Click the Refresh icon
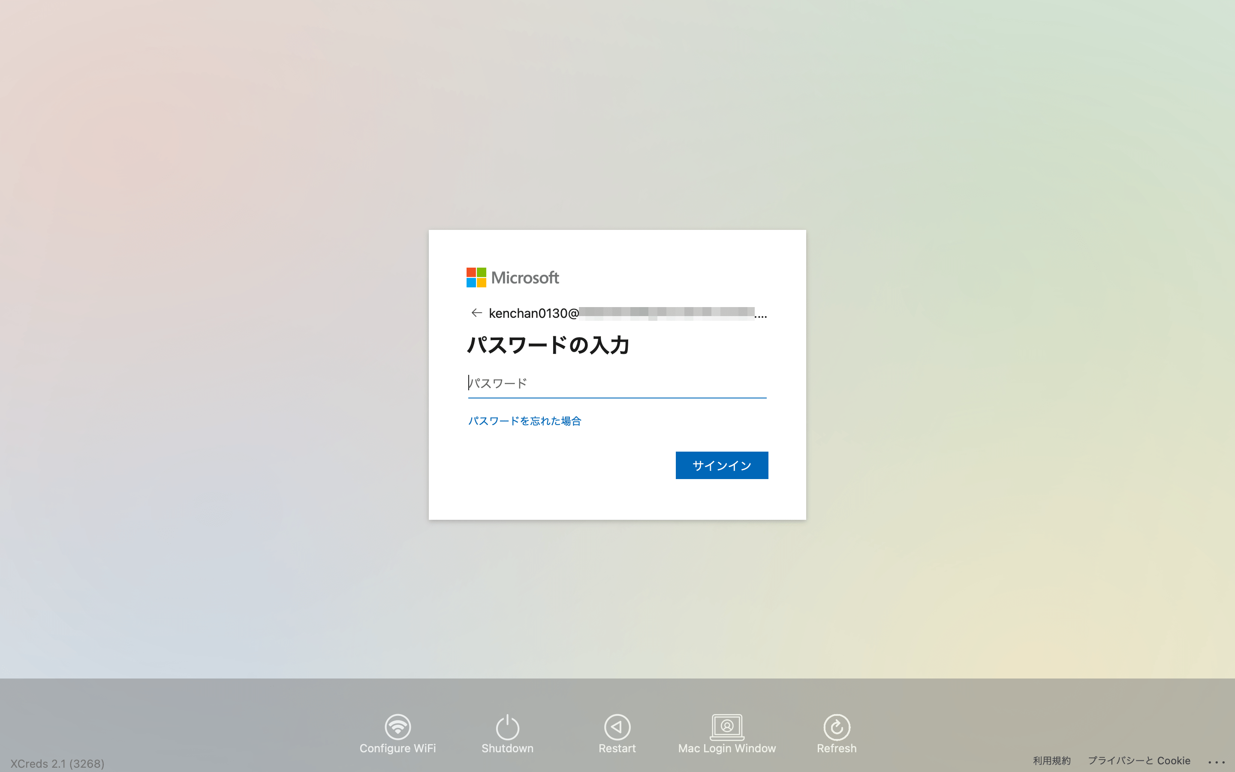Viewport: 1235px width, 772px height. [837, 727]
